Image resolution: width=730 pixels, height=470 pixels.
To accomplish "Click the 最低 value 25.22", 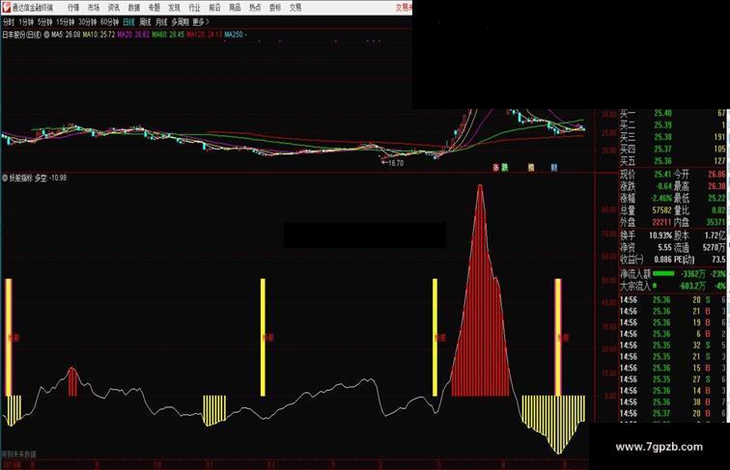I will (x=716, y=198).
